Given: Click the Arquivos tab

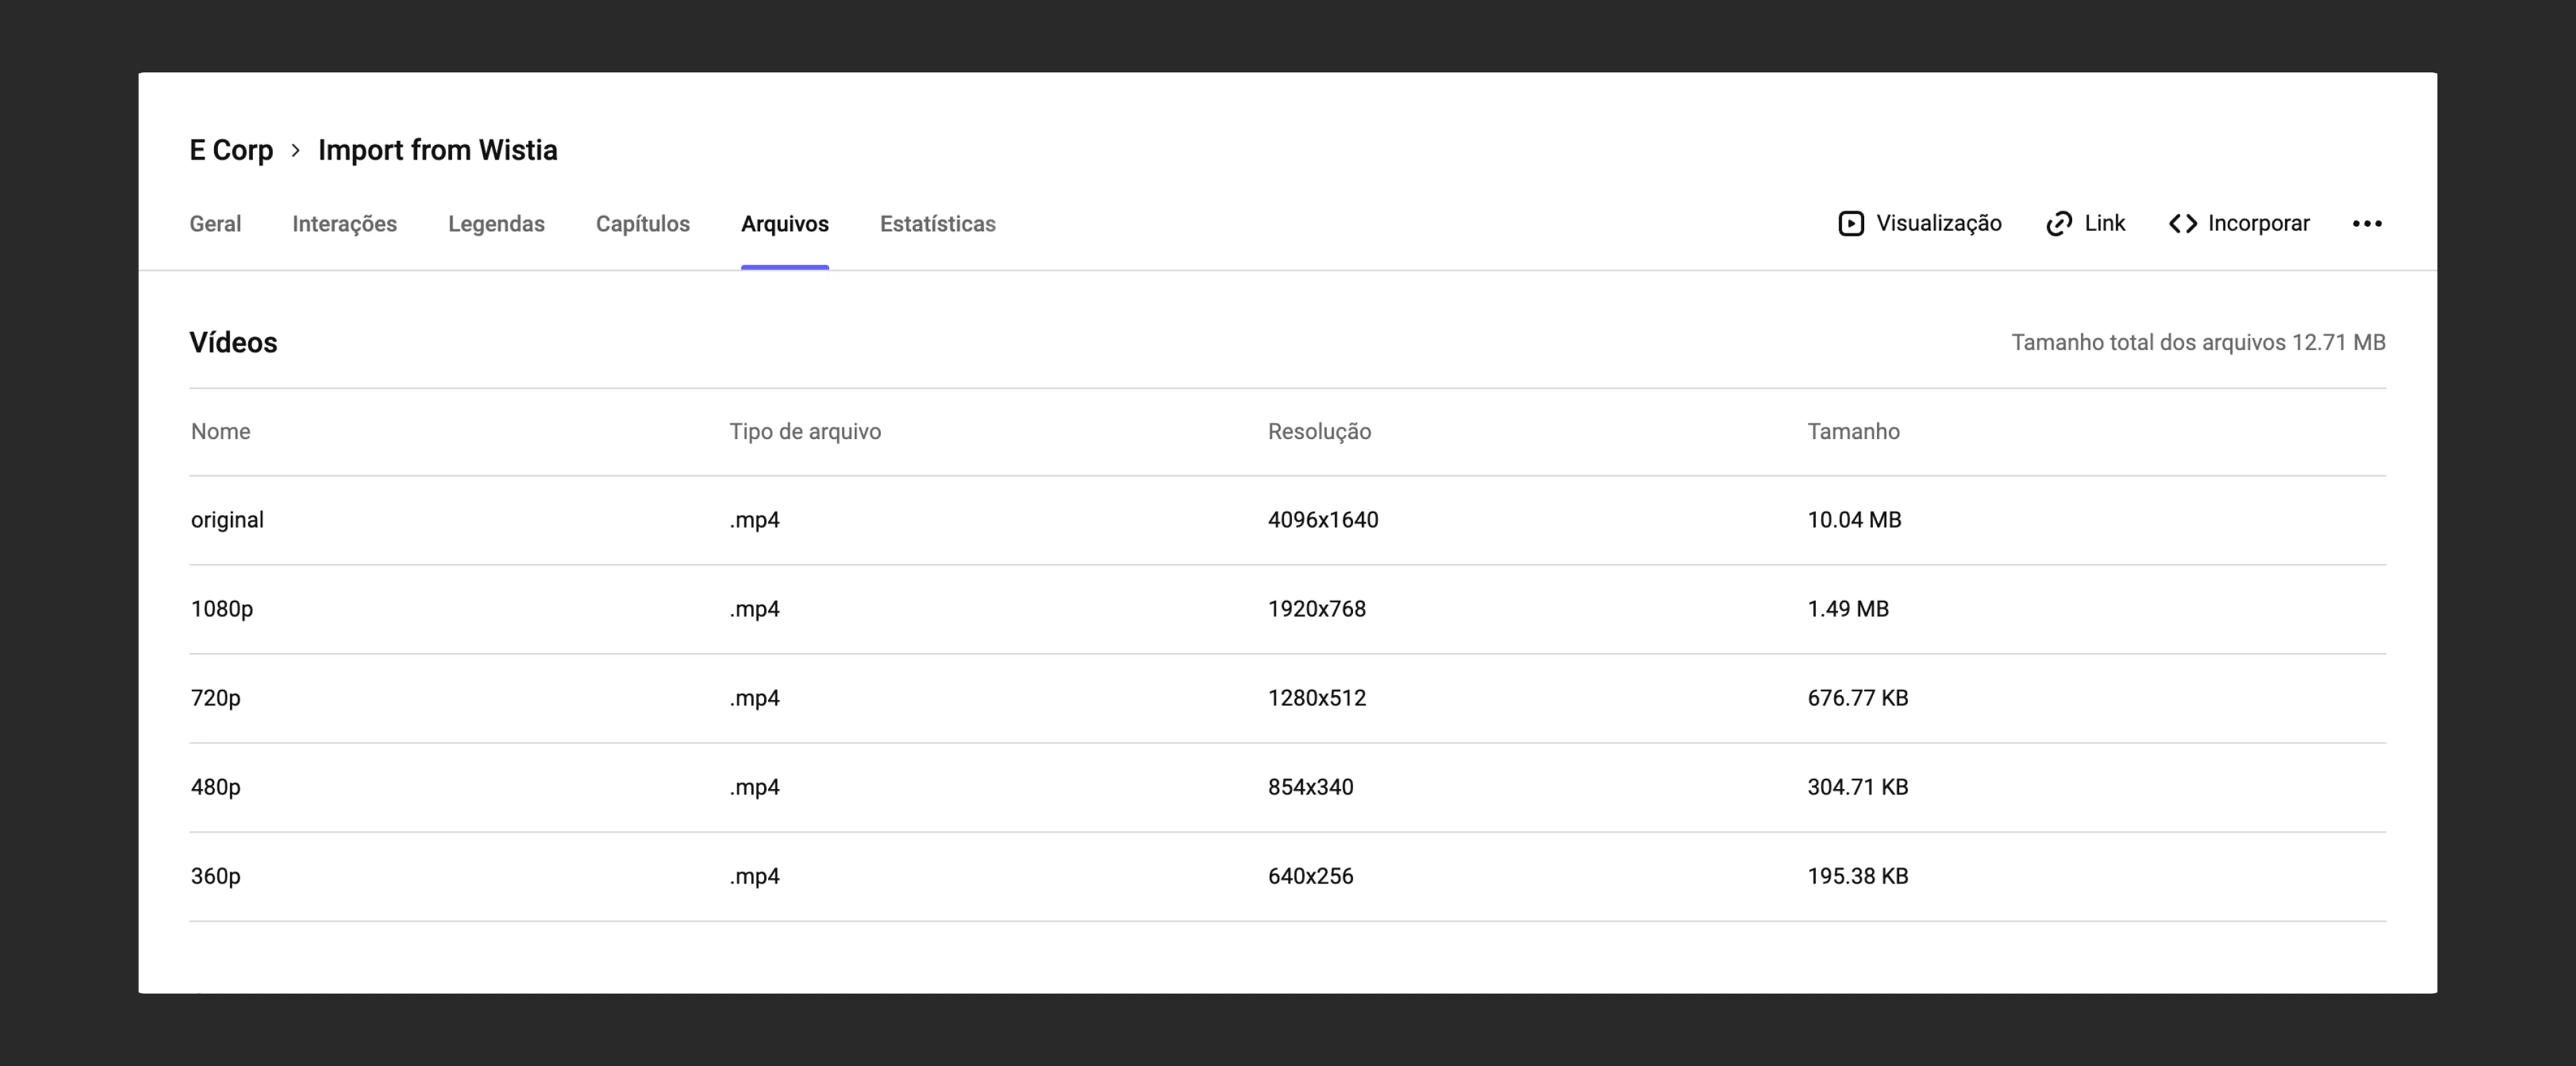Looking at the screenshot, I should (x=785, y=224).
